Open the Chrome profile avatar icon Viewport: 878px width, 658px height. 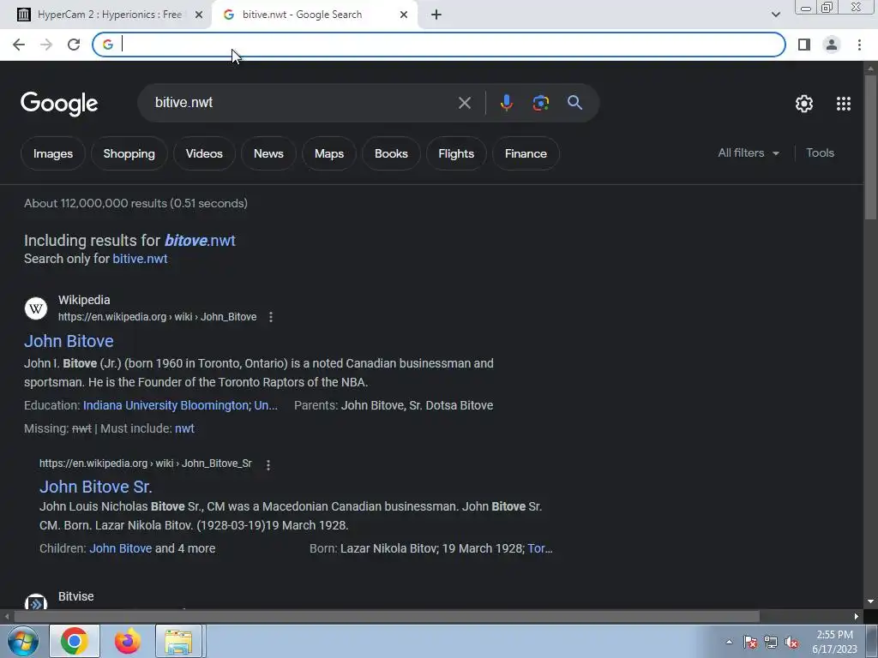(x=832, y=45)
